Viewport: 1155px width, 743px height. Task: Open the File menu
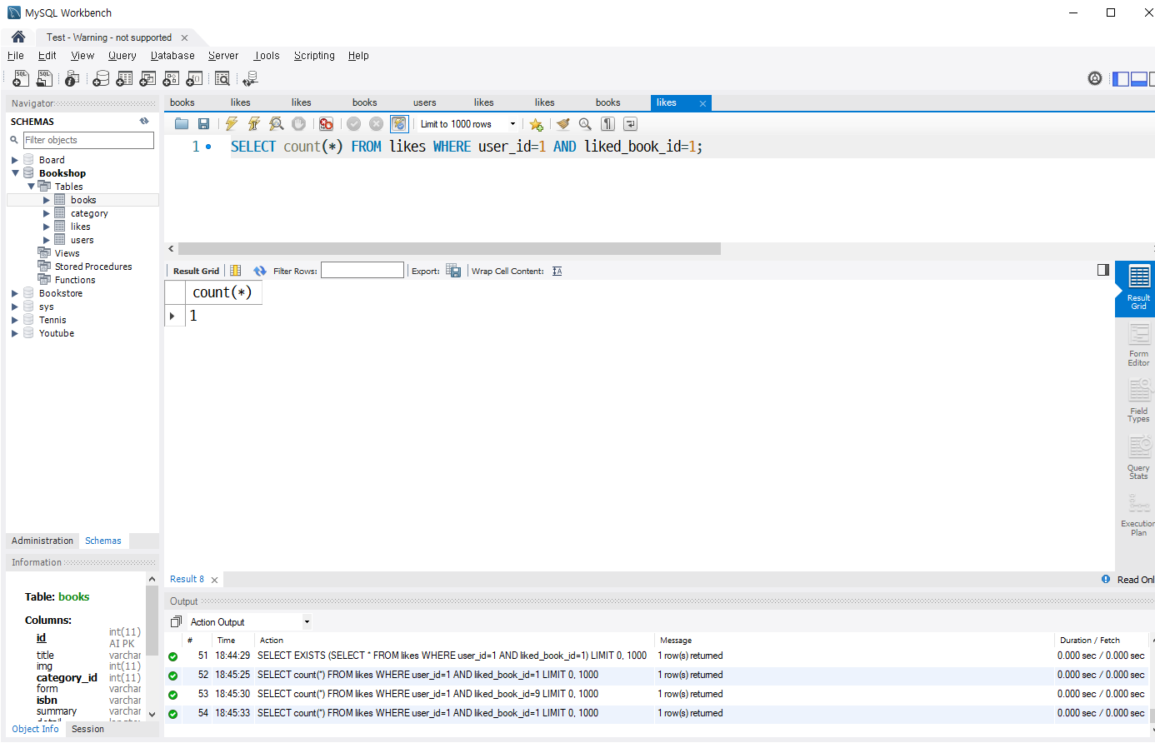(x=16, y=56)
